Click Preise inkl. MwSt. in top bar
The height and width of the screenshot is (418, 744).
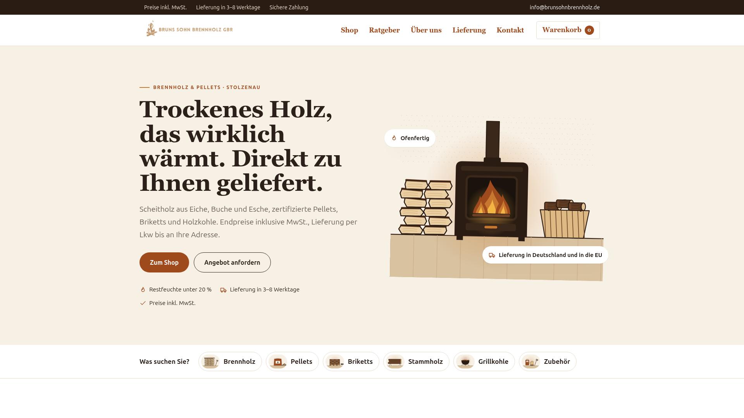165,7
